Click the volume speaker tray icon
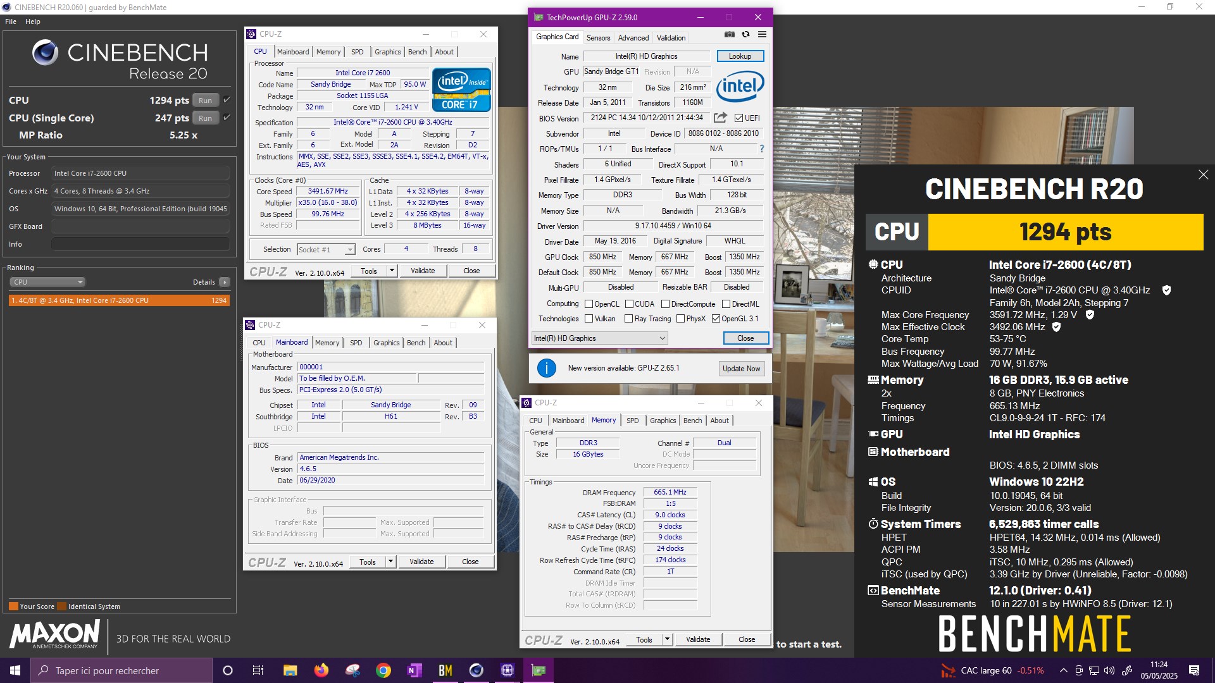The width and height of the screenshot is (1215, 683). tap(1109, 670)
